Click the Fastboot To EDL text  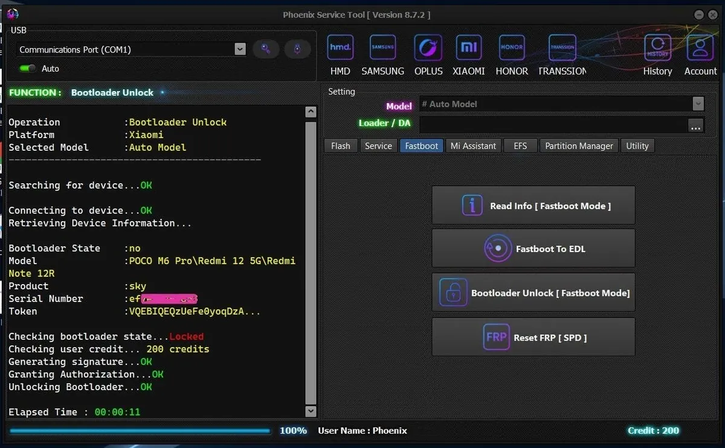(550, 249)
